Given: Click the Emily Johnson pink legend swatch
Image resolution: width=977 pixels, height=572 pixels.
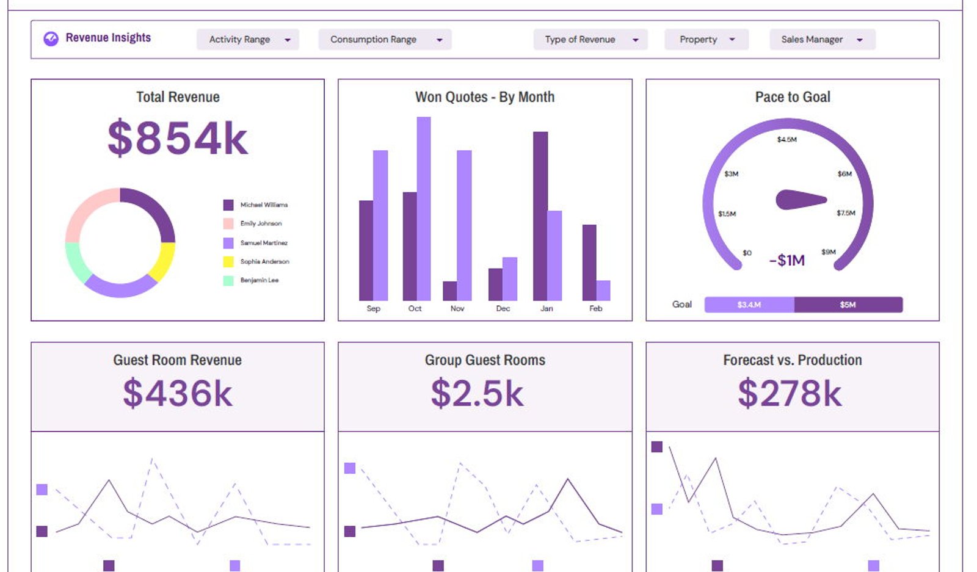Looking at the screenshot, I should 228,223.
